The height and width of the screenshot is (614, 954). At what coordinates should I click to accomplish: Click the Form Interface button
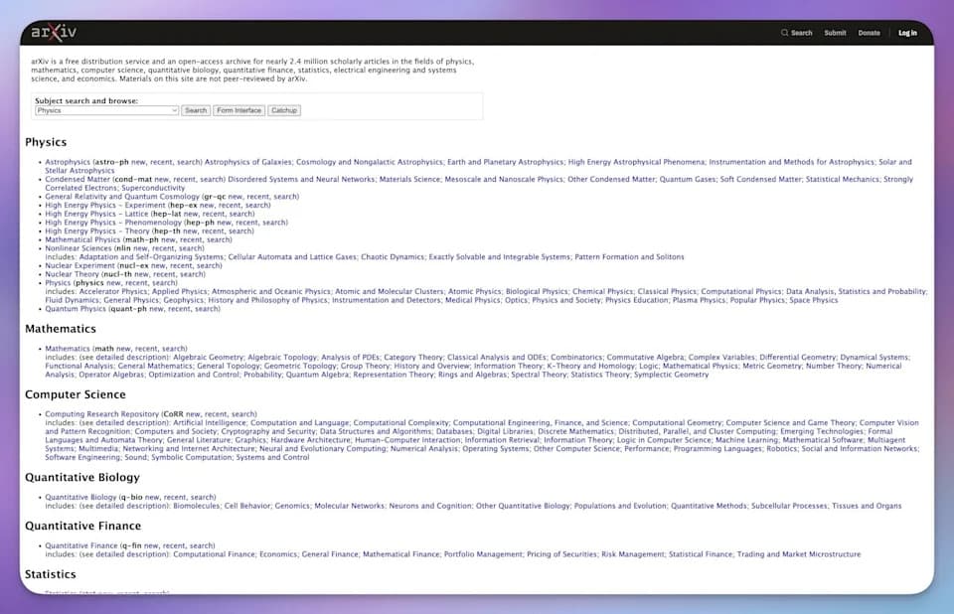[x=239, y=110]
